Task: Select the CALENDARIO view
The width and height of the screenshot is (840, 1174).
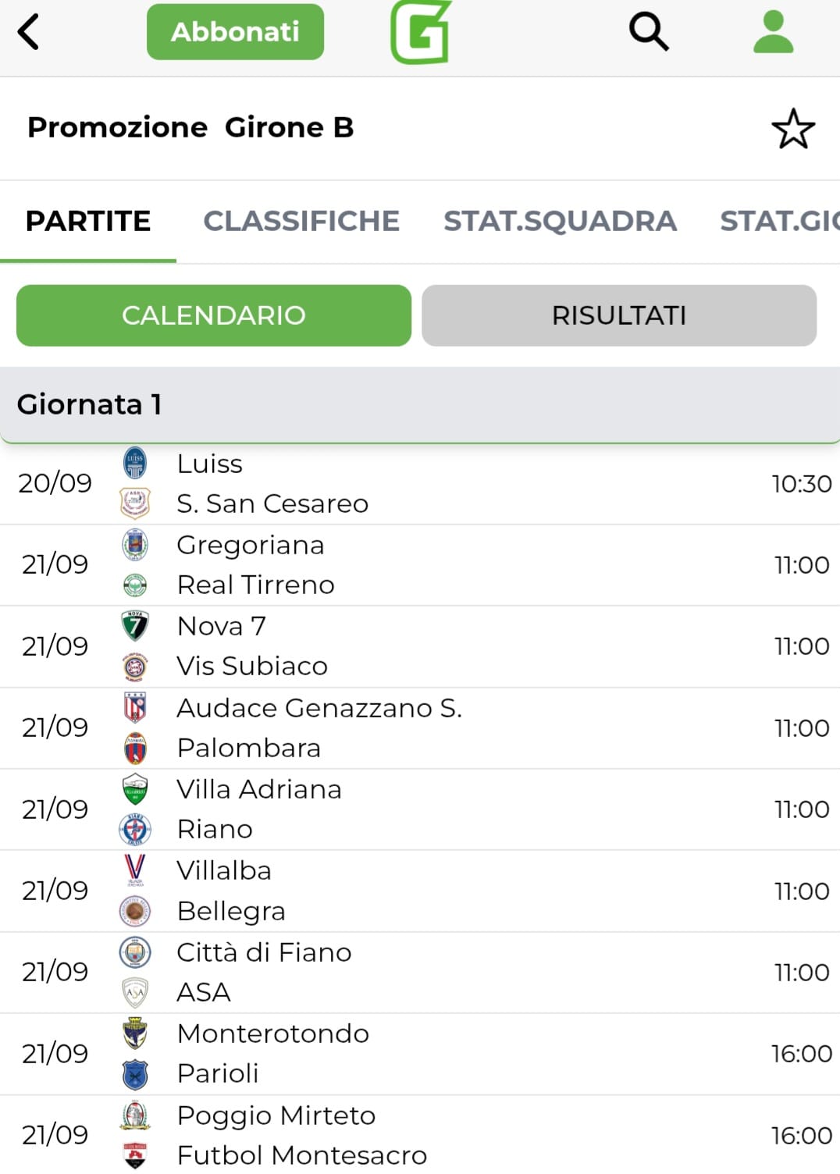Action: [213, 315]
